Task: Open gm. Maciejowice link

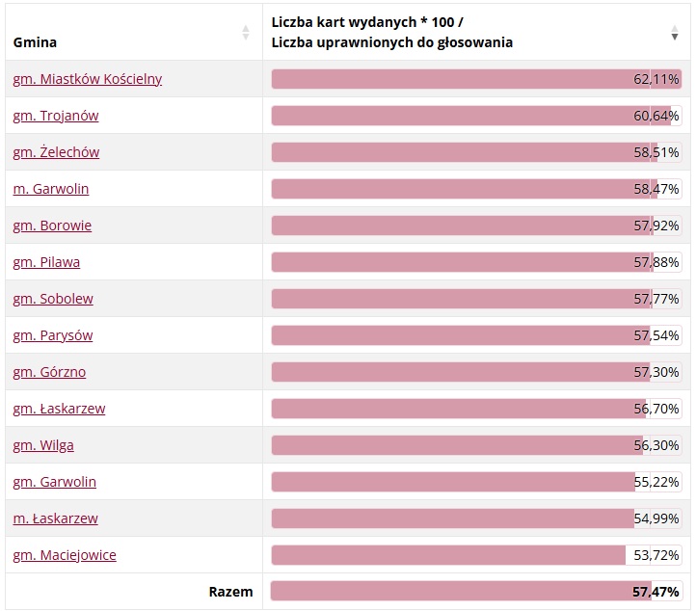Action: click(65, 555)
